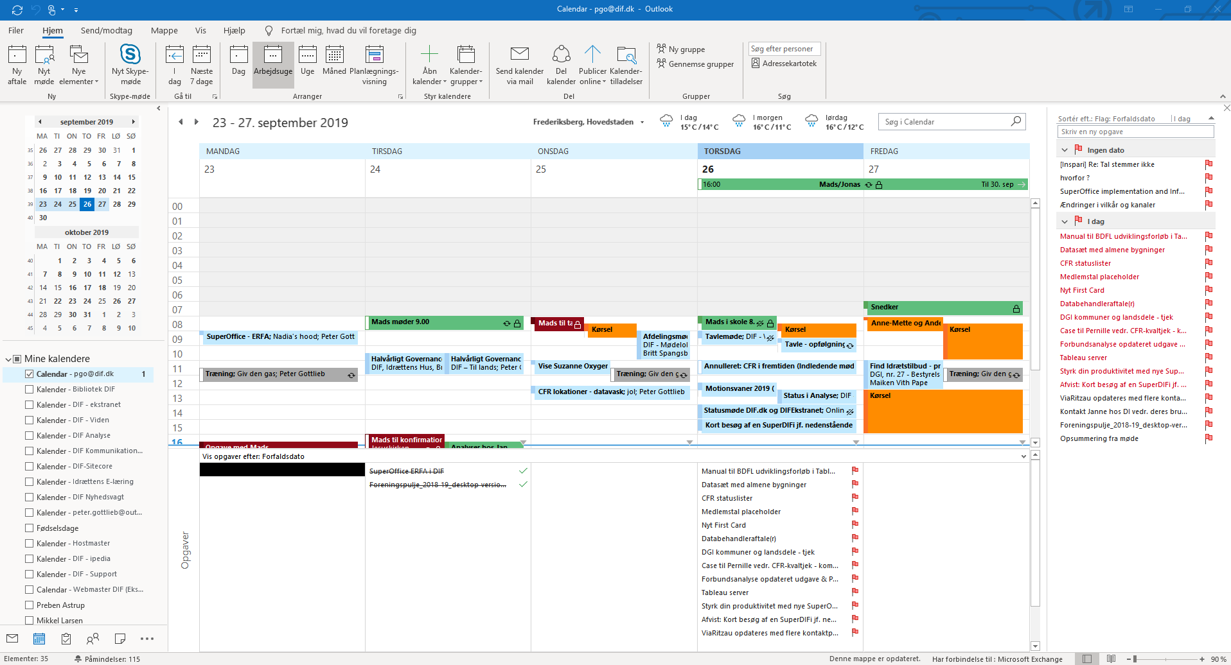Go to previous week in calendar
The height and width of the screenshot is (665, 1231).
tap(181, 122)
